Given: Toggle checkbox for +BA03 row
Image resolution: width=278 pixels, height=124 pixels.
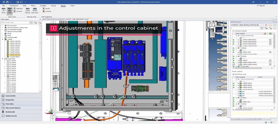Looking at the screenshot, I should [x=270, y=60].
